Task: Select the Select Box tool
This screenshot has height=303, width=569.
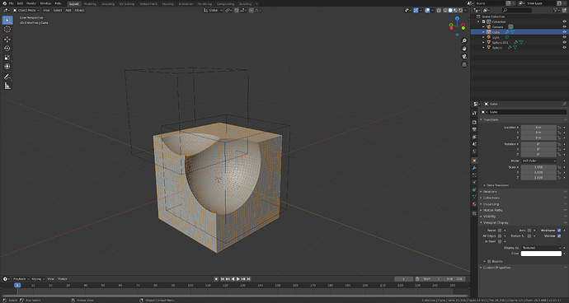Action: (x=7, y=21)
